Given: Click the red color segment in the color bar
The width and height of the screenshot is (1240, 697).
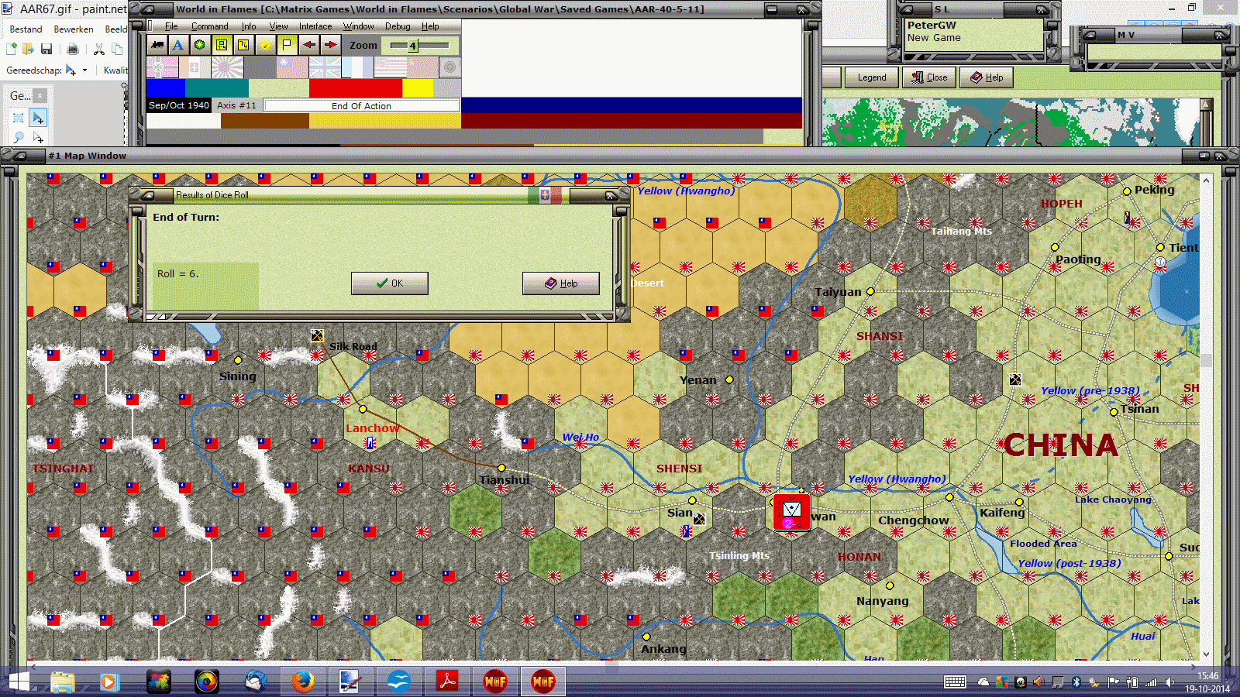Looking at the screenshot, I should (356, 88).
